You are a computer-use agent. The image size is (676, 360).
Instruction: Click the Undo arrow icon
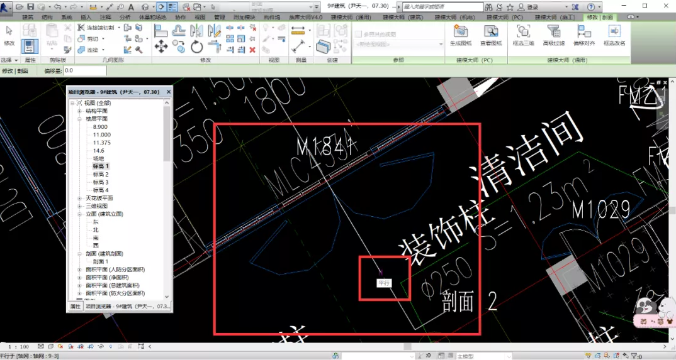(x=57, y=7)
